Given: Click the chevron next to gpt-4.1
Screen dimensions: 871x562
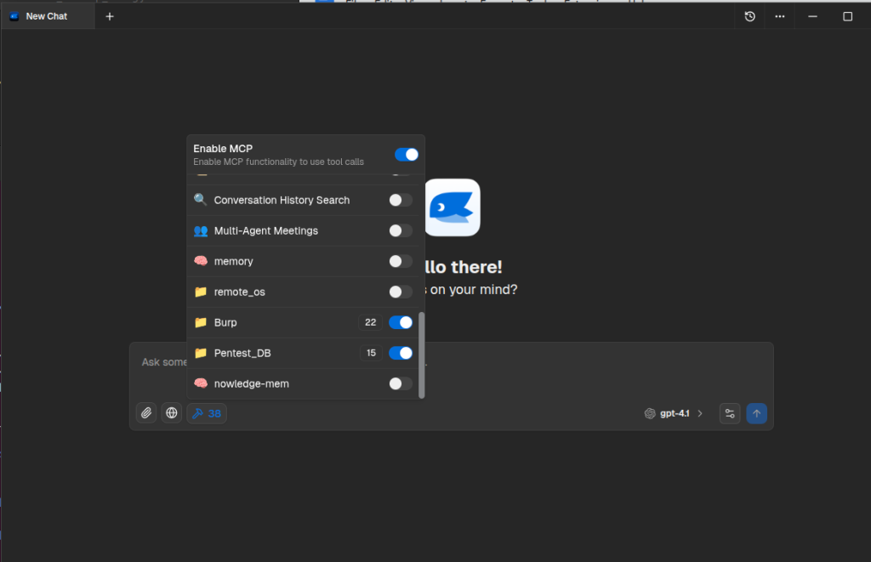Looking at the screenshot, I should point(700,413).
